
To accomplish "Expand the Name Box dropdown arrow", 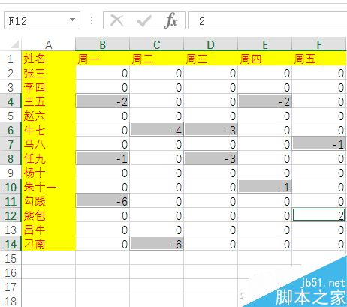I will 72,20.
